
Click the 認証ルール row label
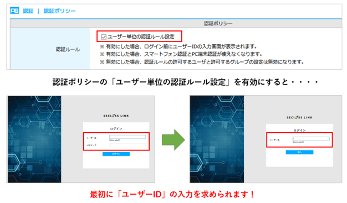[68, 49]
